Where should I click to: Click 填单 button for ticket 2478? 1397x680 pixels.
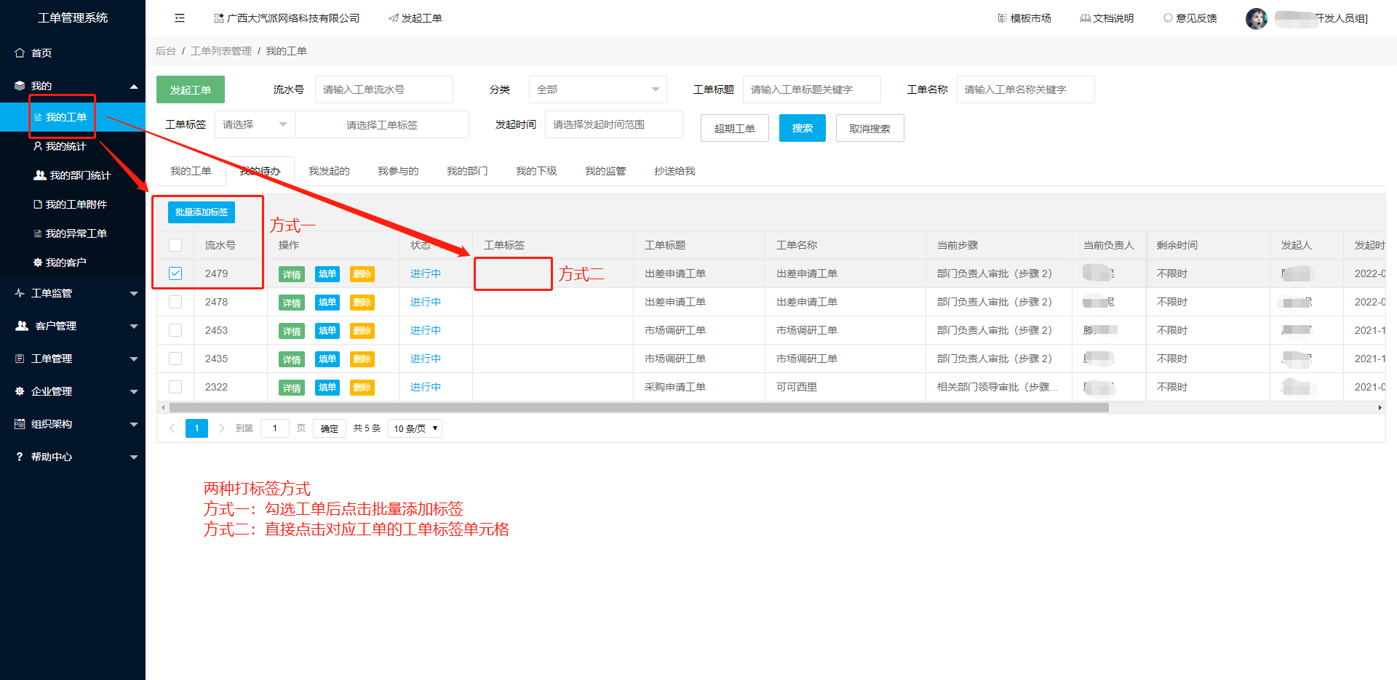tap(327, 303)
